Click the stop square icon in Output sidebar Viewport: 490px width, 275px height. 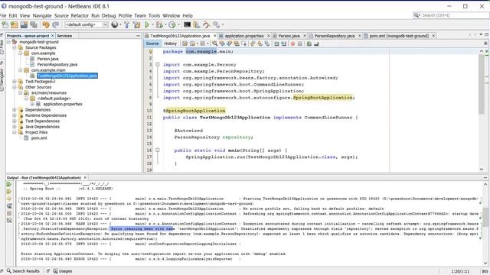9,213
